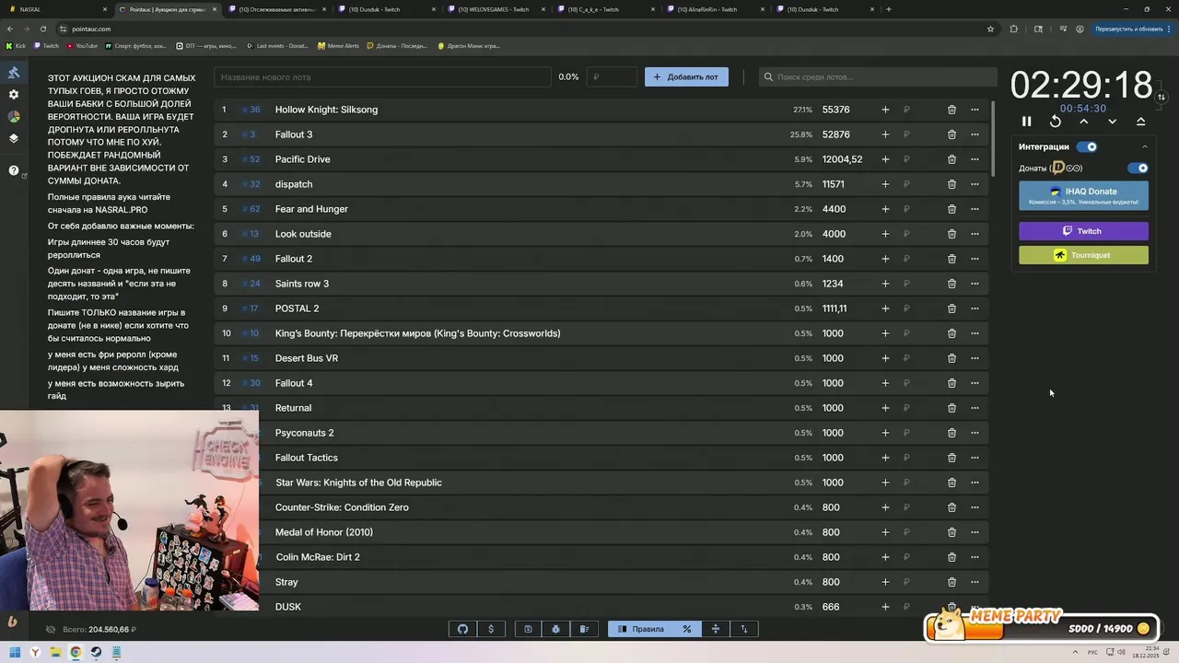Toggle the division marker button at bottom
The height and width of the screenshot is (663, 1179).
pos(715,629)
